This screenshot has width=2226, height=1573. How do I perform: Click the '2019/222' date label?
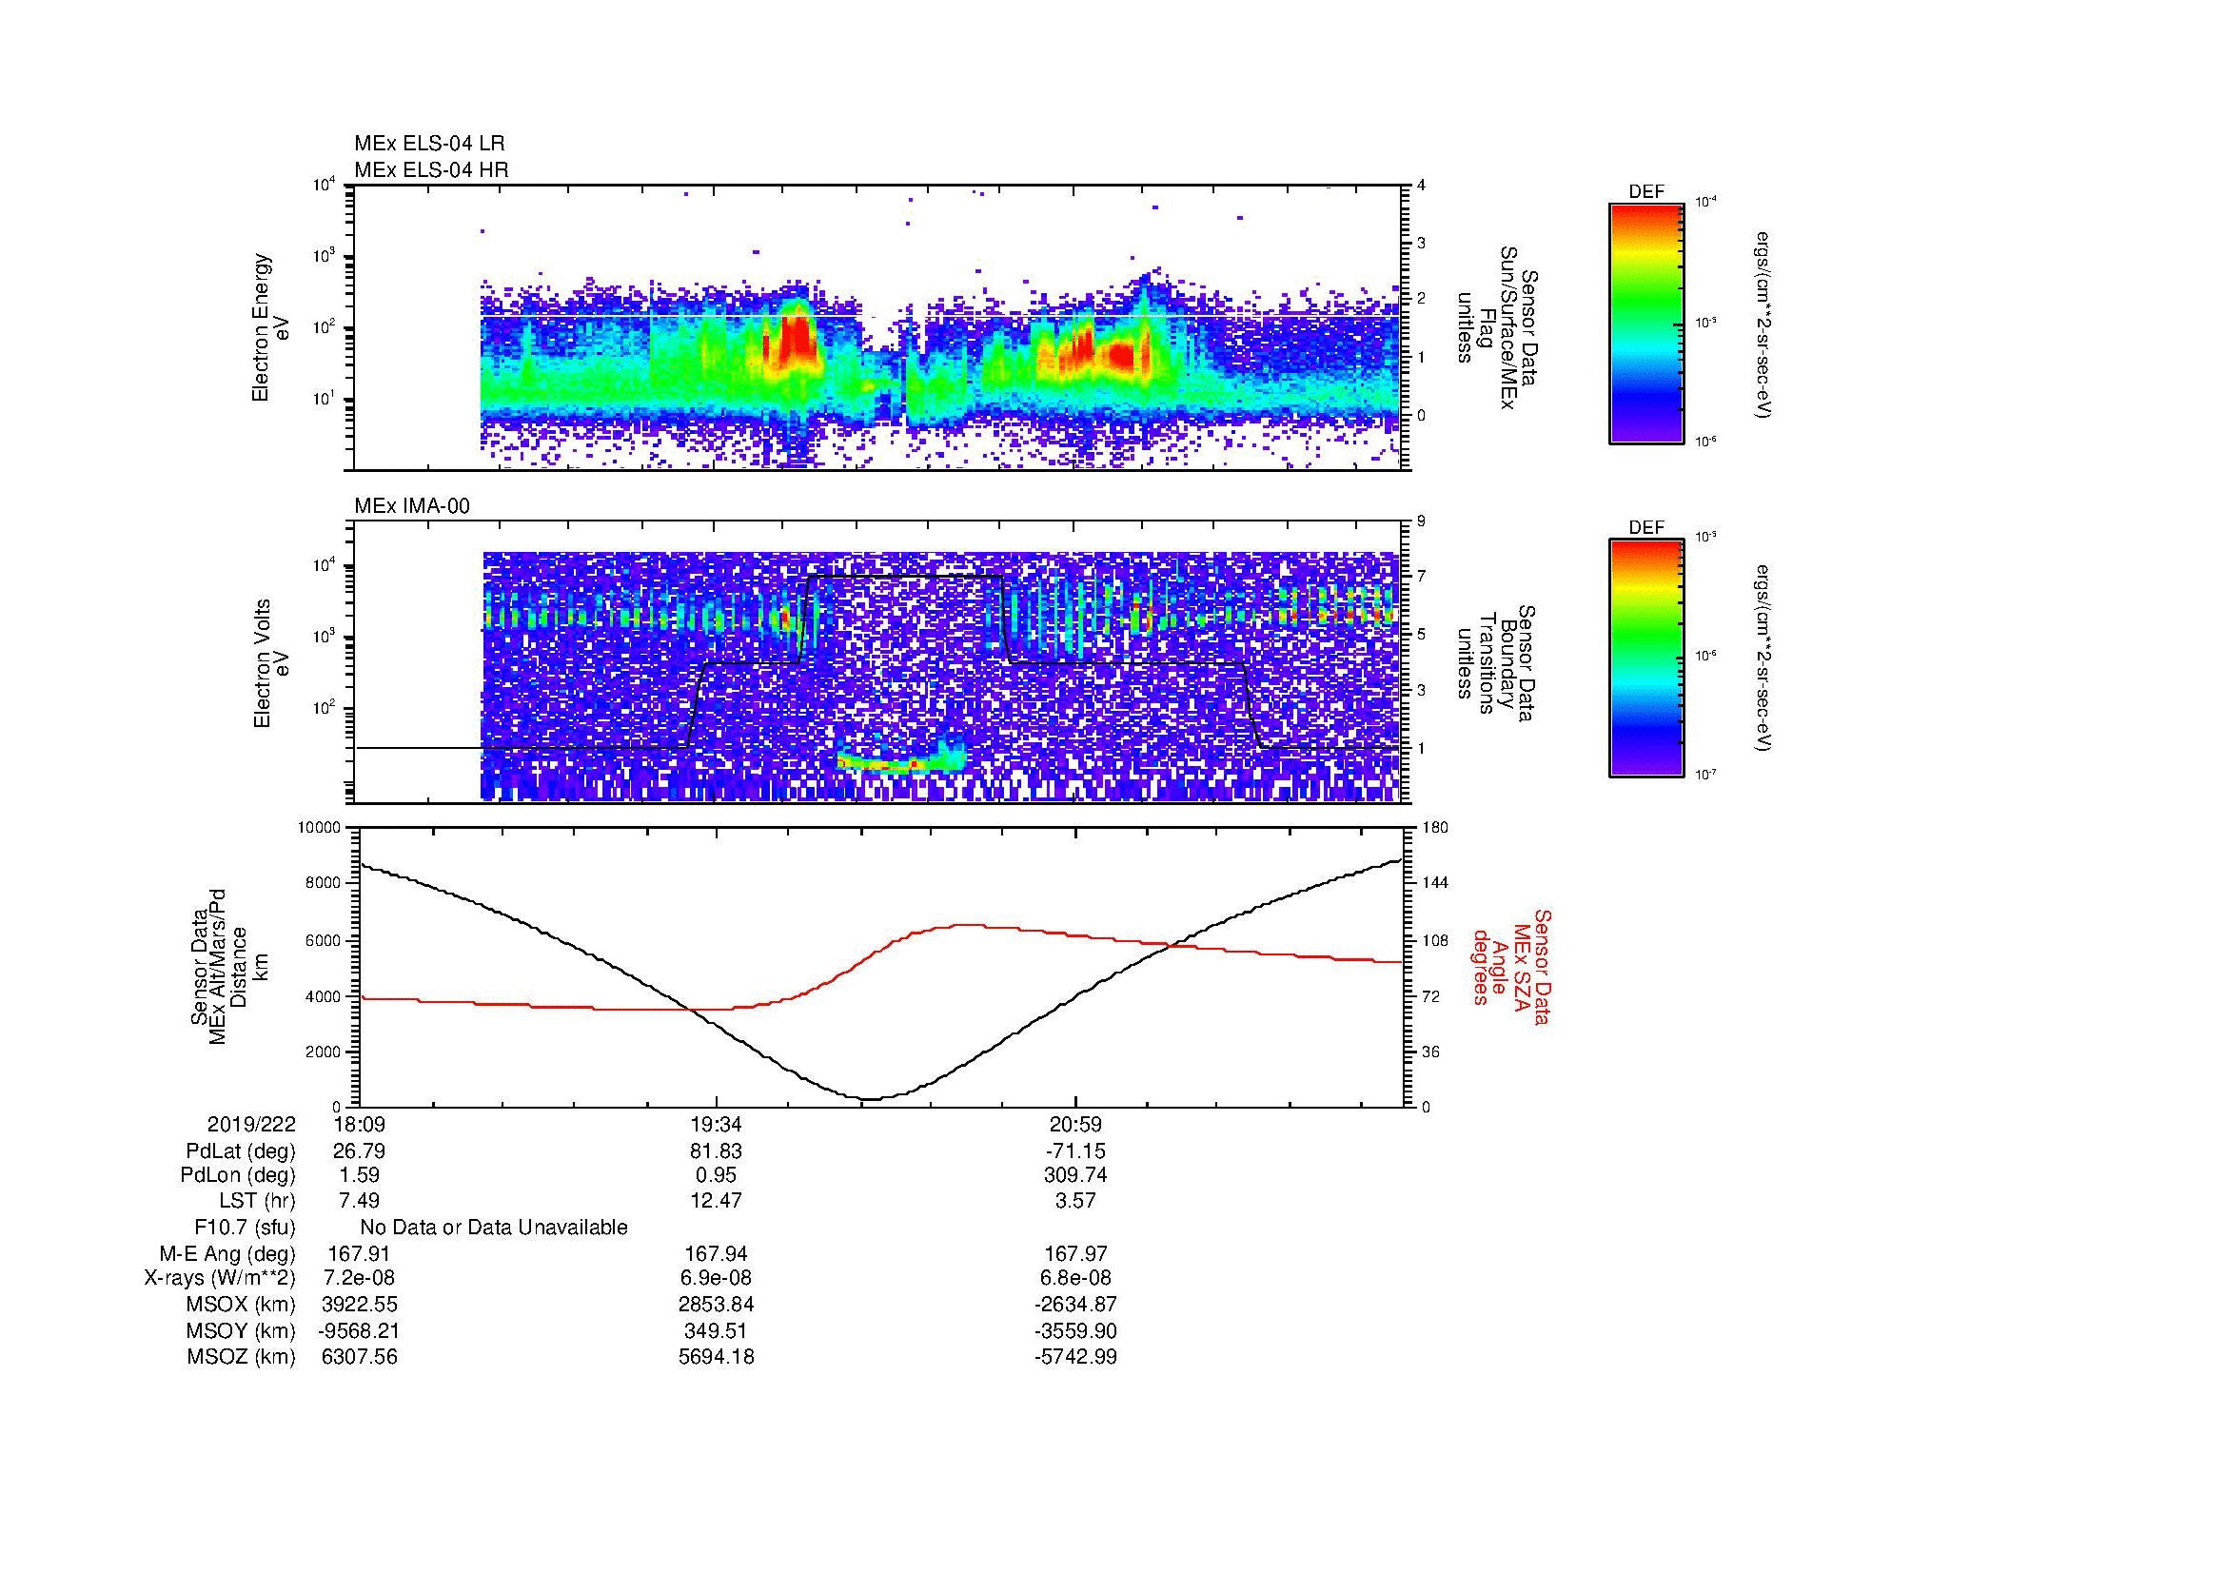pos(251,1124)
